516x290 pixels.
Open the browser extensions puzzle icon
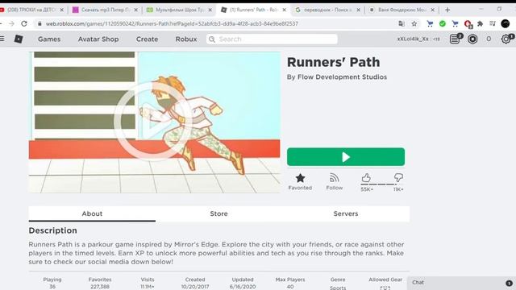pos(481,23)
